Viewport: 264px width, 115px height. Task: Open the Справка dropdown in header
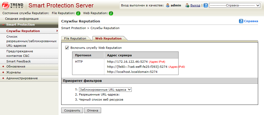[234, 5]
